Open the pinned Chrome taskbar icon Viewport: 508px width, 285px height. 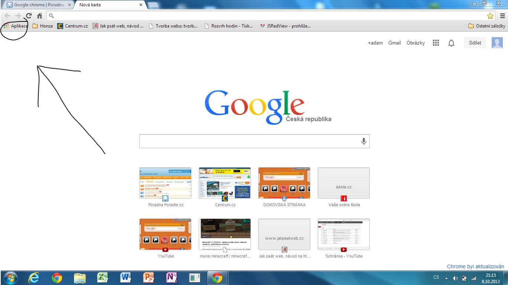57,278
